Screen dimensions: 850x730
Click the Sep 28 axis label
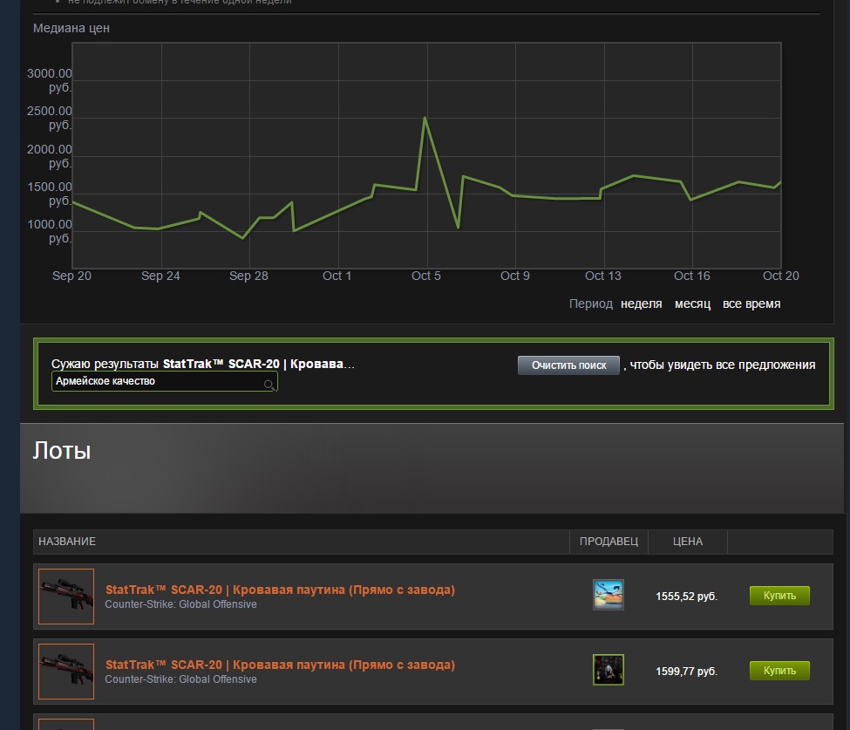click(x=248, y=276)
